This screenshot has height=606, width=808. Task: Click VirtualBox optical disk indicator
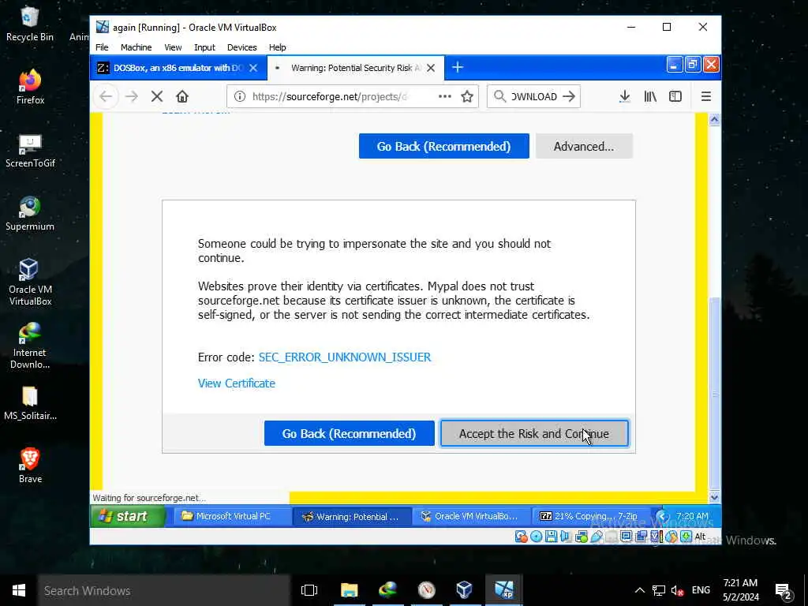(x=536, y=537)
